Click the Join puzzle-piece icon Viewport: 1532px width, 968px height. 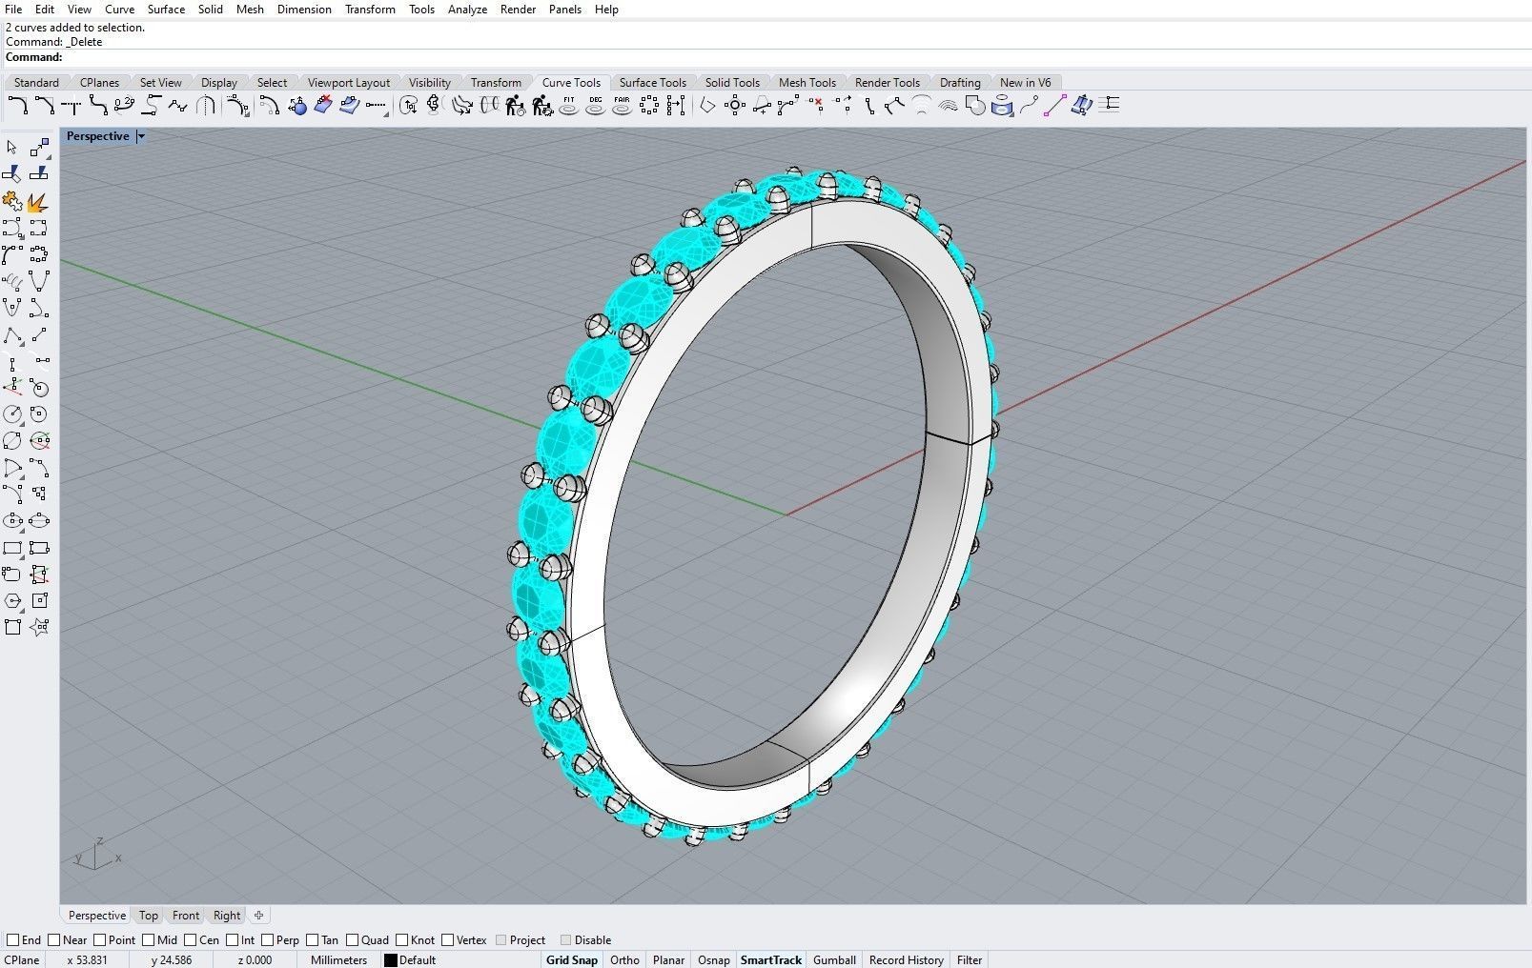pyautogui.click(x=12, y=201)
